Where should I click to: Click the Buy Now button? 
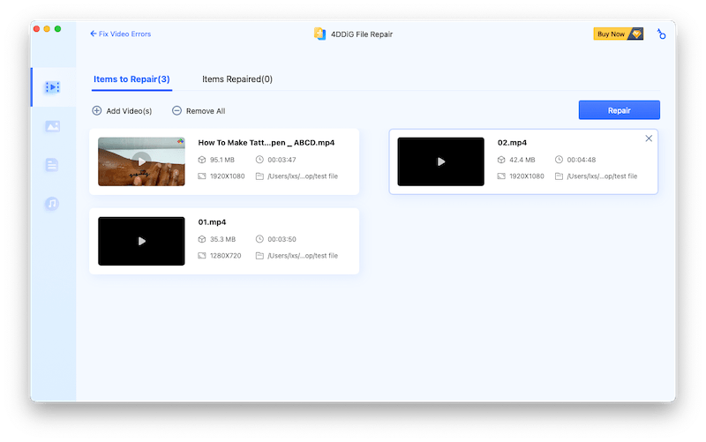[x=619, y=34]
